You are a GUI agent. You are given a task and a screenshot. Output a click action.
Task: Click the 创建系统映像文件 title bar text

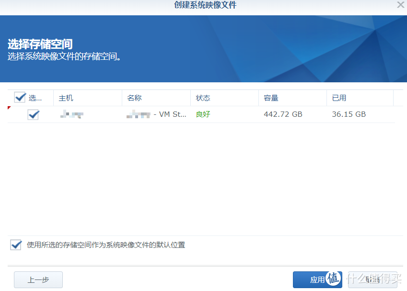tap(205, 5)
